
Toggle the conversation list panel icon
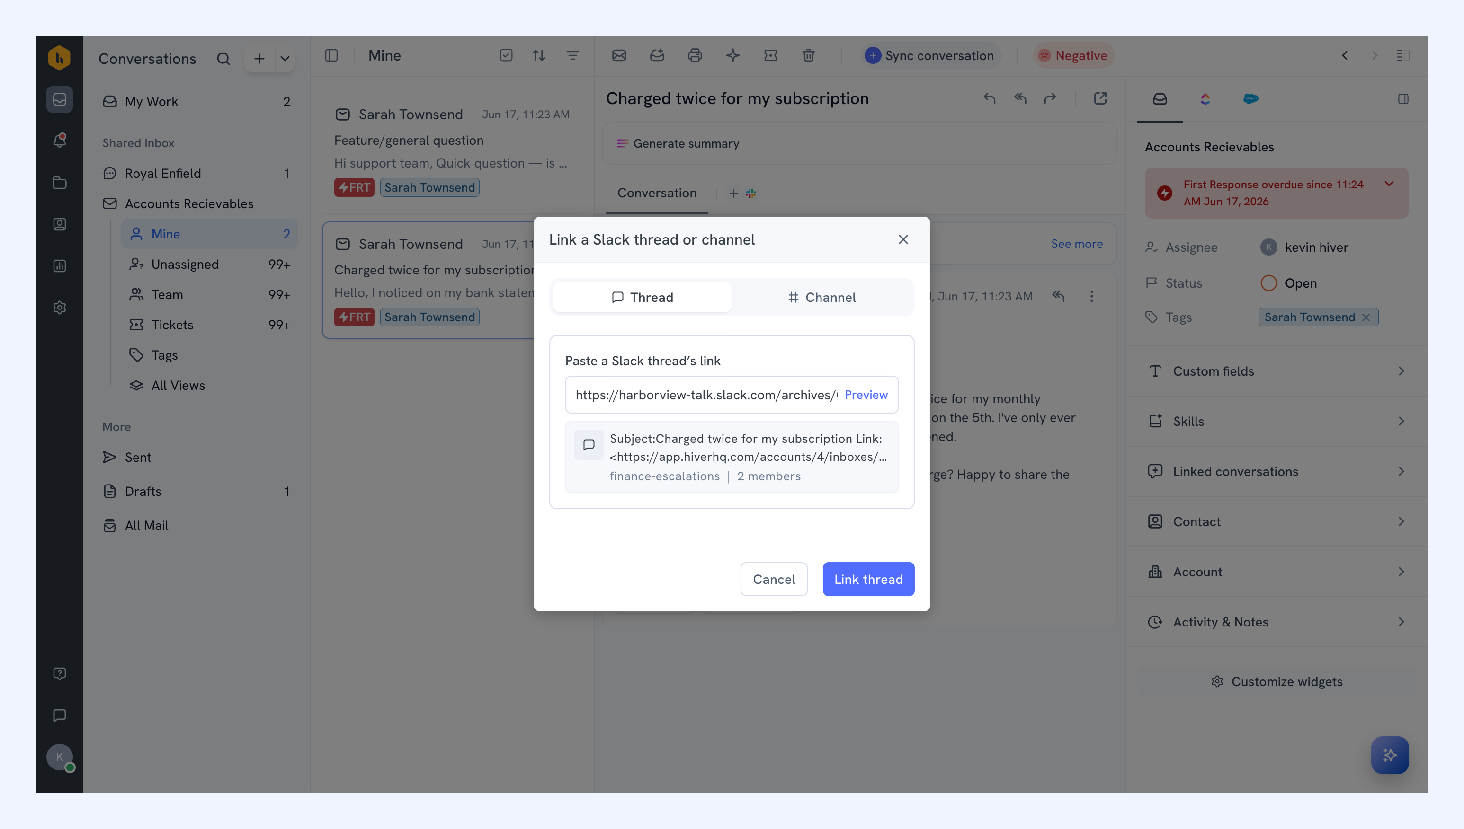pos(331,55)
